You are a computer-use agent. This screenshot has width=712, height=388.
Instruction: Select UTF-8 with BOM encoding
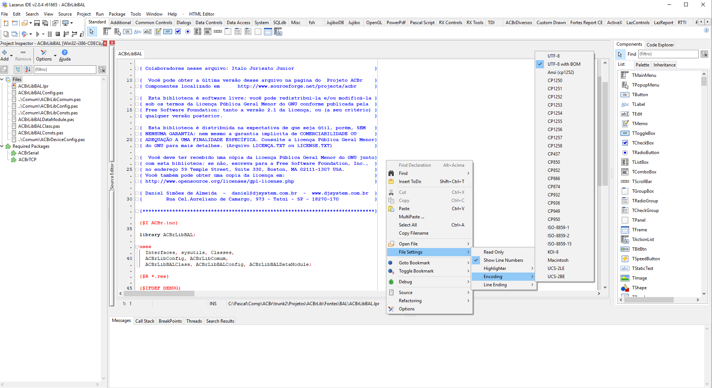click(x=564, y=64)
